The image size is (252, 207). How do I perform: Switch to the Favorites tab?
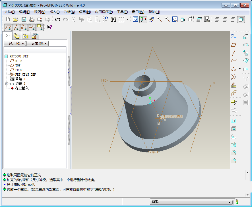25,36
